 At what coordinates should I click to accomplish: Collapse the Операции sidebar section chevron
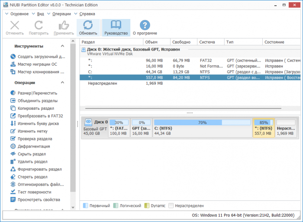click(62, 82)
